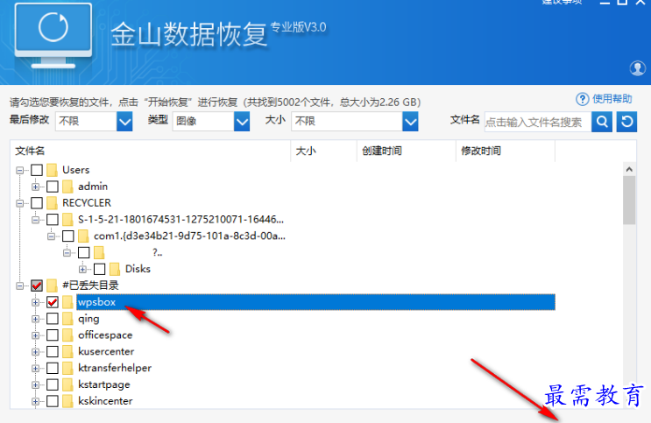
Task: Expand the kstartpage tree node
Action: point(35,385)
